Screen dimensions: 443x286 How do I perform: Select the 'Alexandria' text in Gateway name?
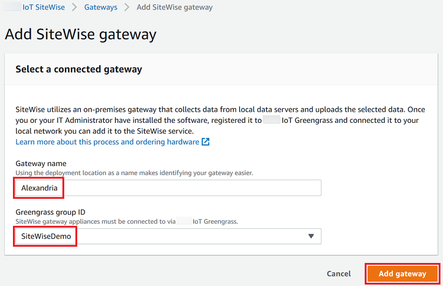coord(39,188)
